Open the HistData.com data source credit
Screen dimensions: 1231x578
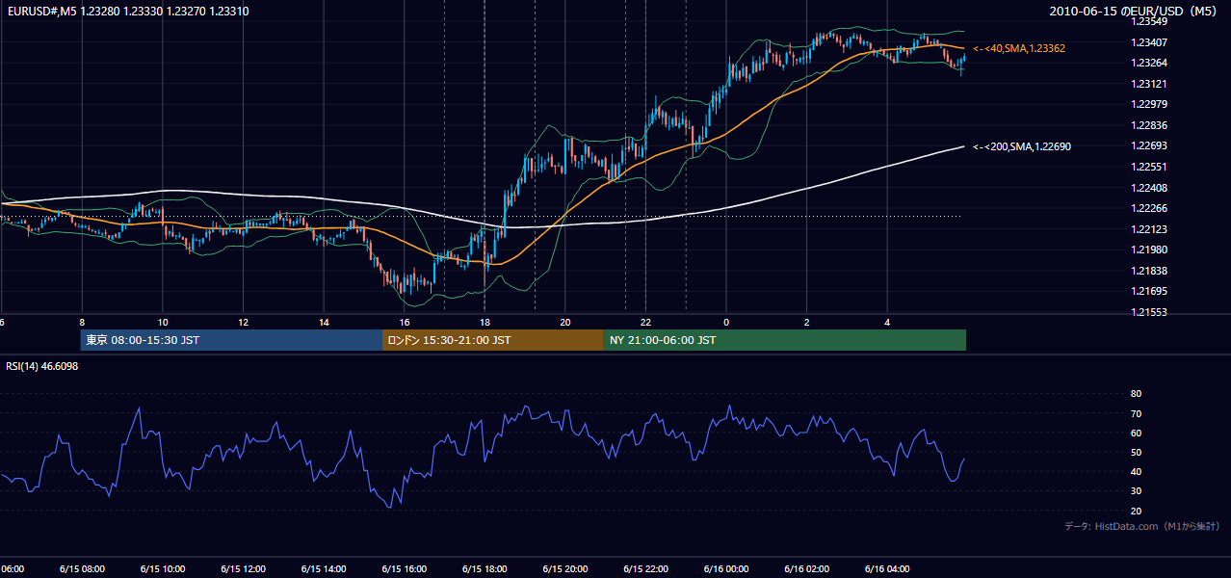1142,526
